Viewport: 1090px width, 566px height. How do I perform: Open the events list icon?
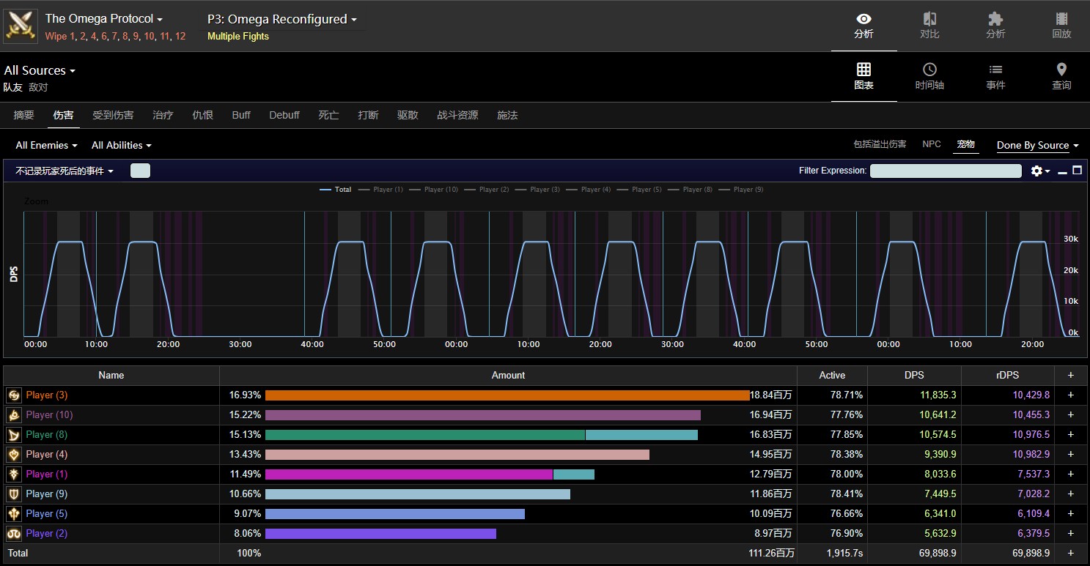pos(995,76)
